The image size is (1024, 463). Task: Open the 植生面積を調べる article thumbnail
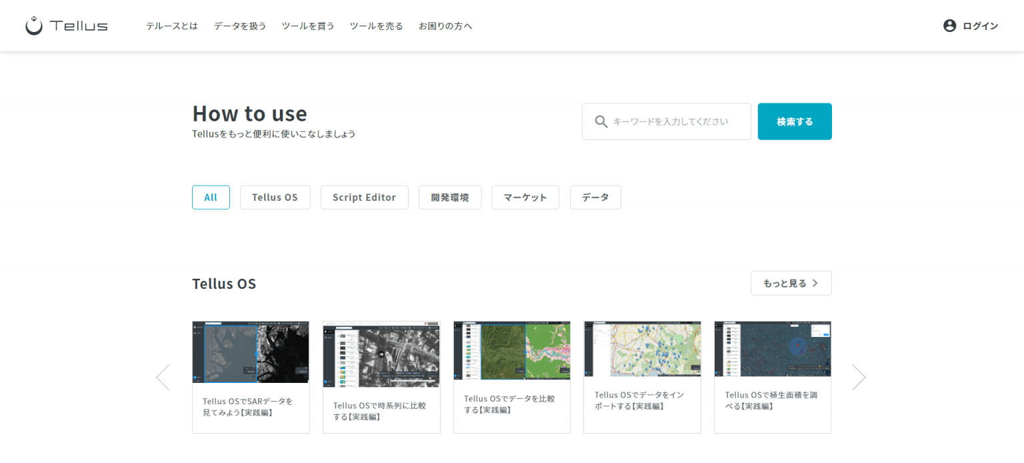click(x=773, y=349)
